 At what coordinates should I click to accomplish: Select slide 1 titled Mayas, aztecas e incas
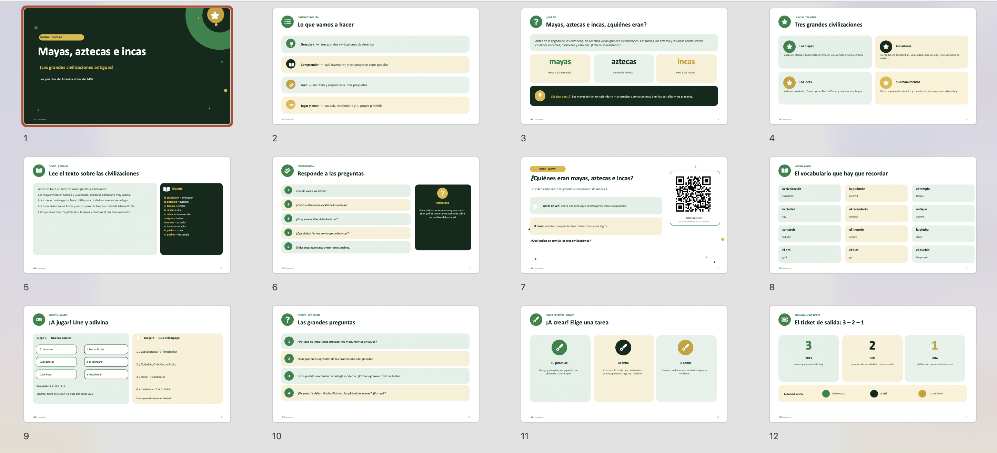127,66
